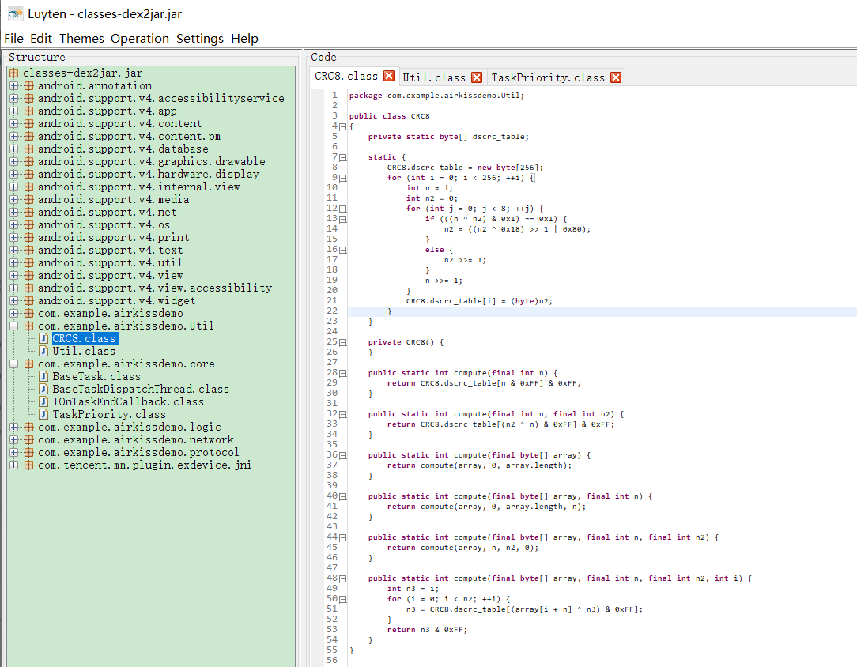The height and width of the screenshot is (667, 857).
Task: Fold the else block at line 16
Action: 342,251
